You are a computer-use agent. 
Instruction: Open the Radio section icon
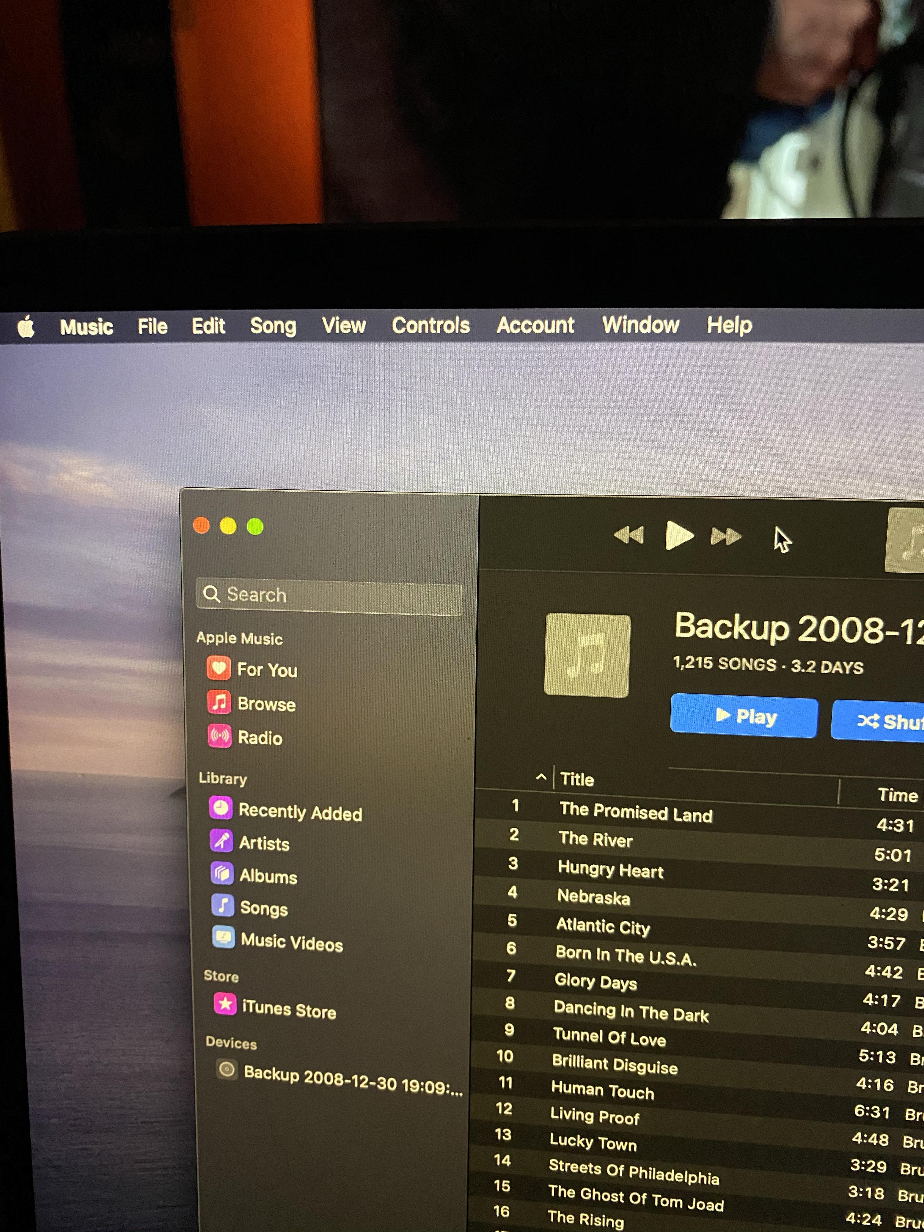click(219, 736)
